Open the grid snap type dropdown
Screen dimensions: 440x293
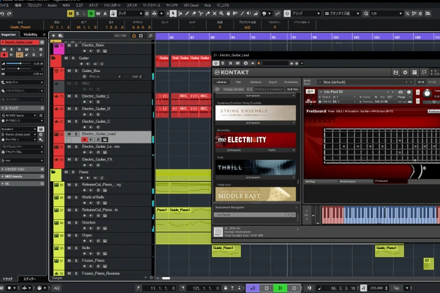point(306,13)
